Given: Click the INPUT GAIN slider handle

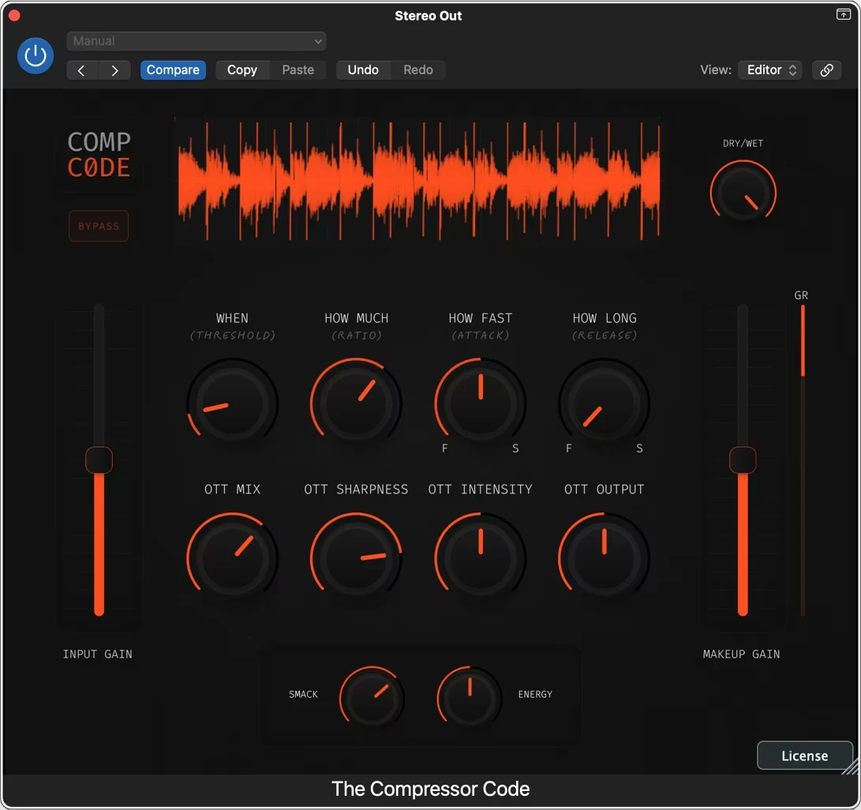Looking at the screenshot, I should coord(99,460).
